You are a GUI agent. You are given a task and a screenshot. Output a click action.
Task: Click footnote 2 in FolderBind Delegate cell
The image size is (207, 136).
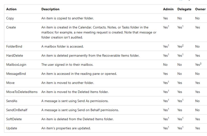(x=183, y=45)
